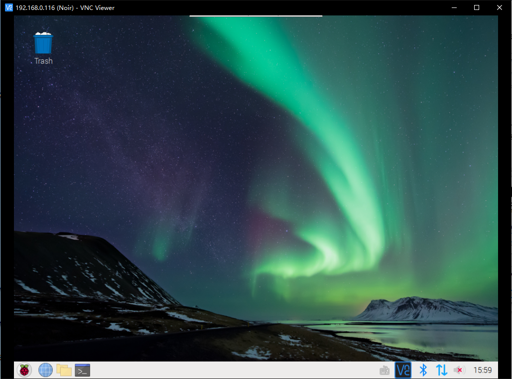Minimize the VNC Viewer window

454,7
